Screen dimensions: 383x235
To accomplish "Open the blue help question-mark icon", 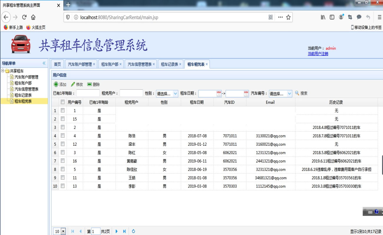I will (376, 211).
